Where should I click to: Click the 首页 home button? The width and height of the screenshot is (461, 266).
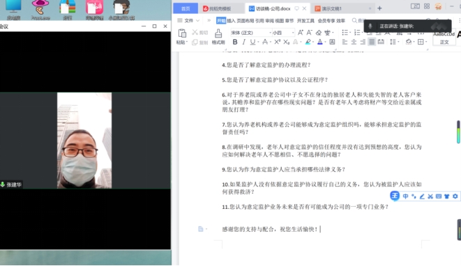click(186, 9)
